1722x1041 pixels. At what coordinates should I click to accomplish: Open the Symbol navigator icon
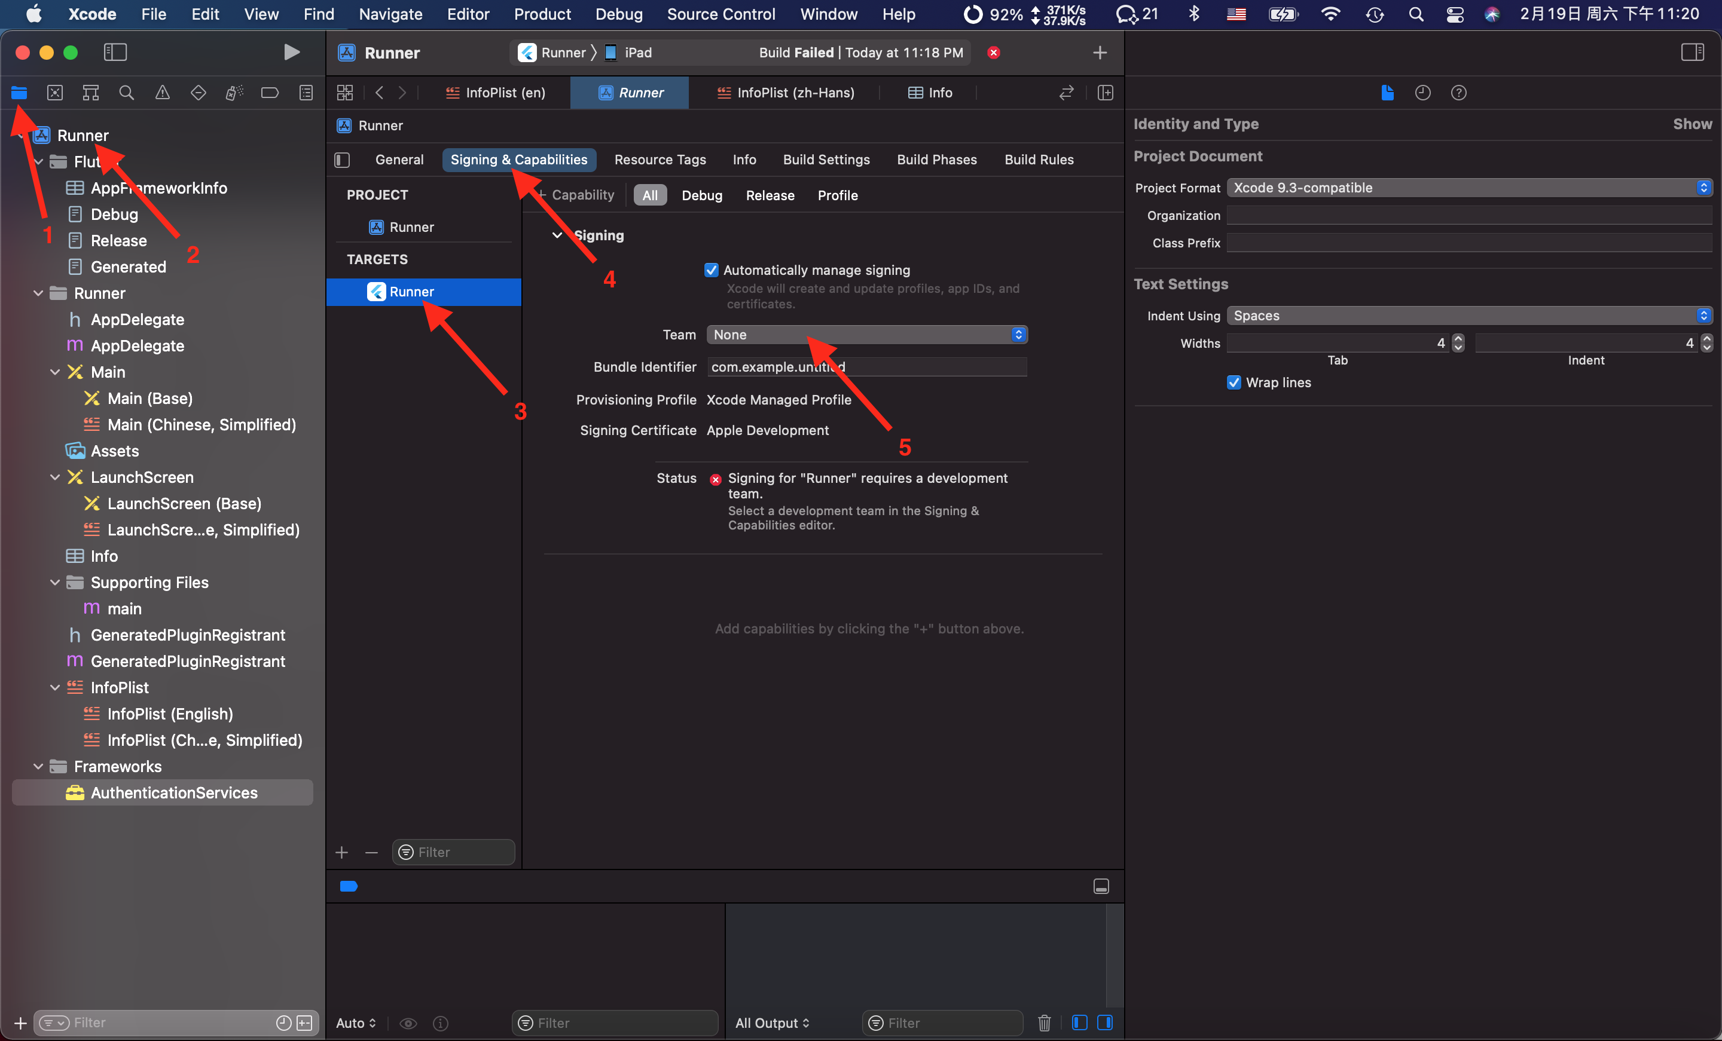pos(91,92)
